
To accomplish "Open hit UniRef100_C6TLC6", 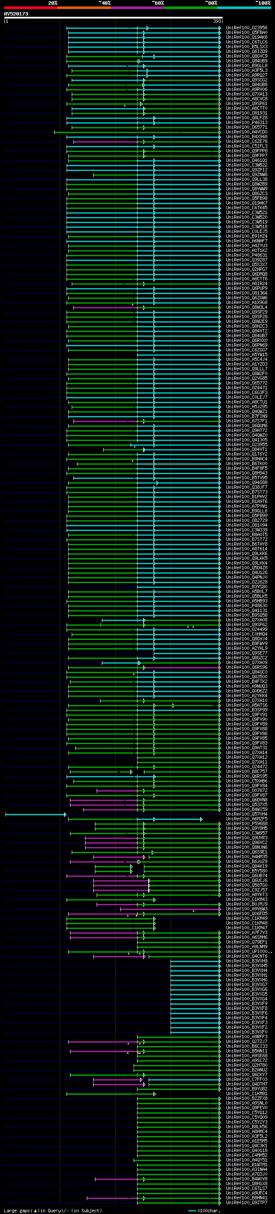I will point(247,42).
